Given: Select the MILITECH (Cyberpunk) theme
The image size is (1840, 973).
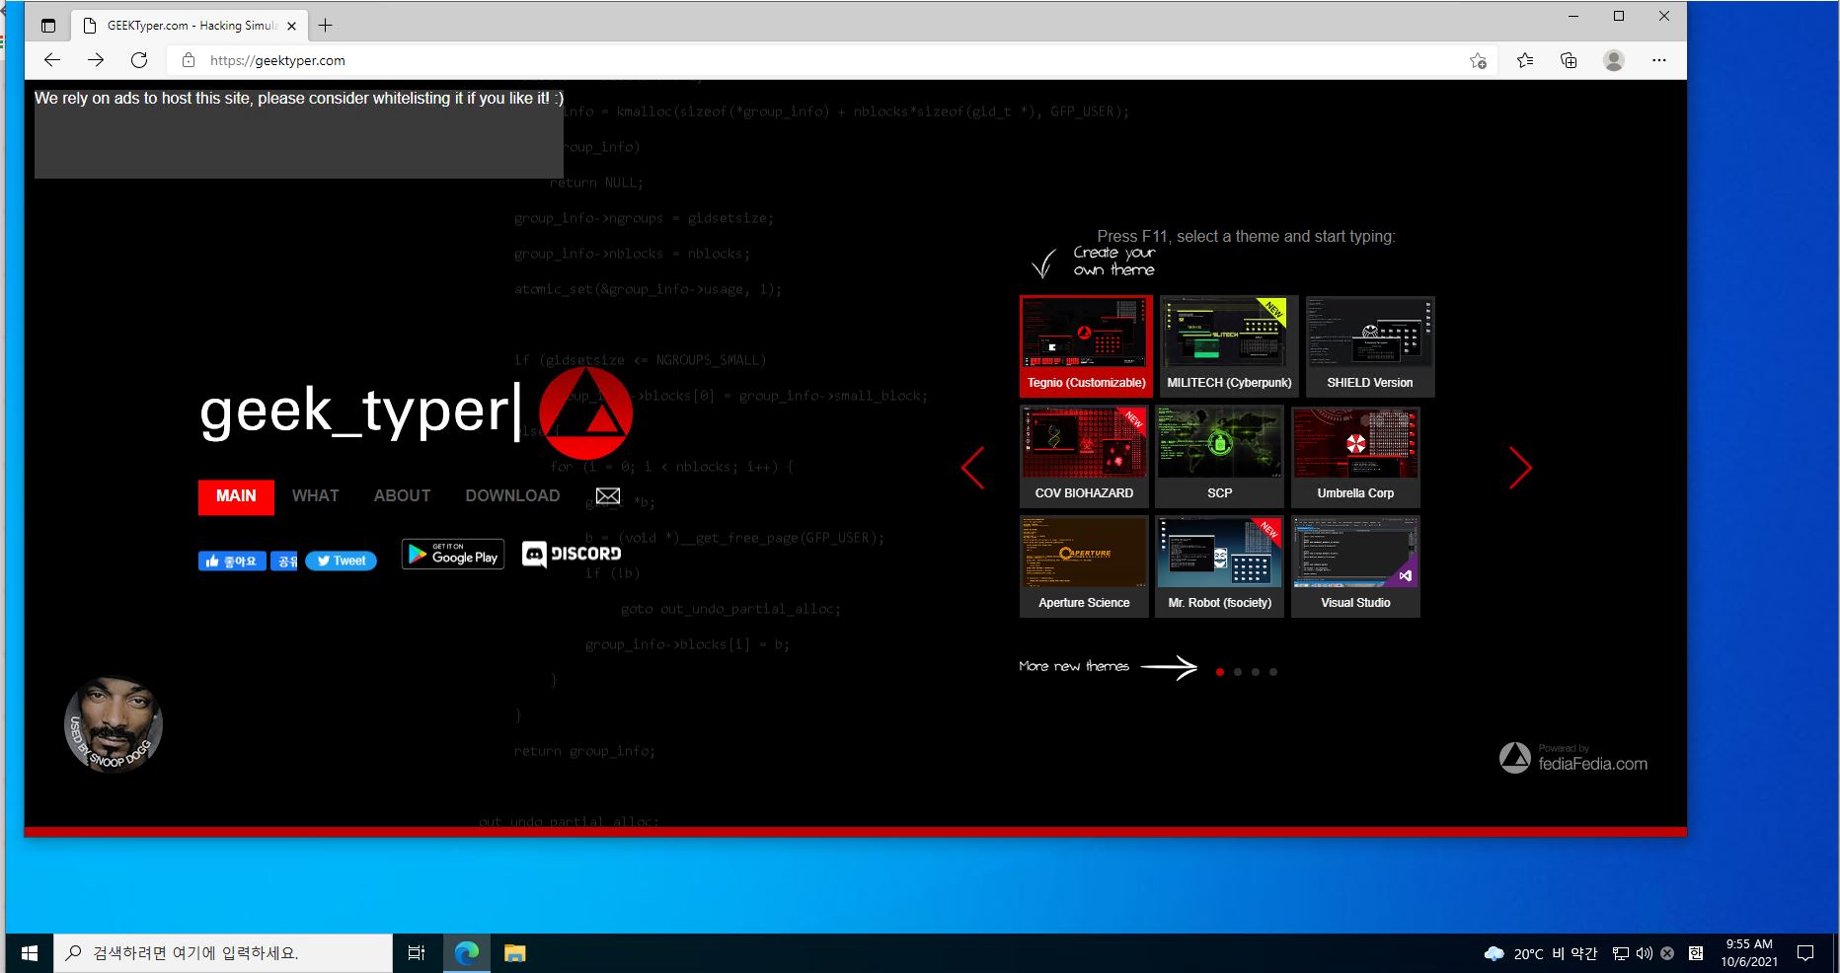Looking at the screenshot, I should pyautogui.click(x=1229, y=346).
